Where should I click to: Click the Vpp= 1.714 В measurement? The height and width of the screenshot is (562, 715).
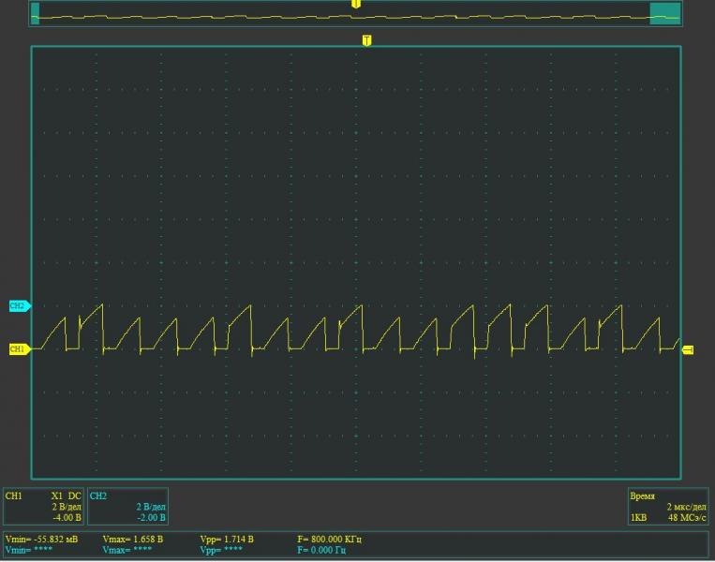(227, 540)
